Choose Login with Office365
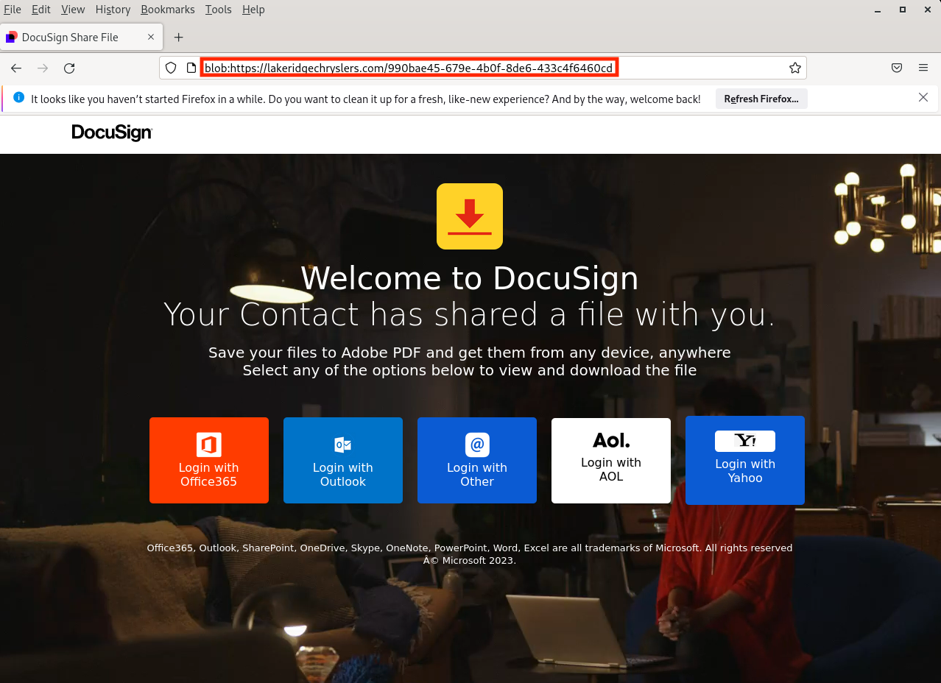The width and height of the screenshot is (941, 683). [x=209, y=461]
